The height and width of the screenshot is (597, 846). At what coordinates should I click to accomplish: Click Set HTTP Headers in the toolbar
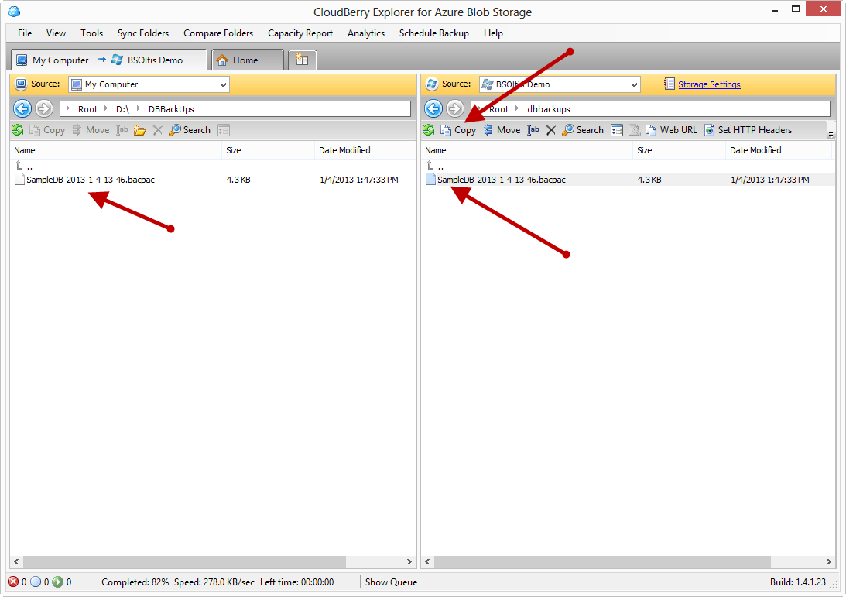[x=748, y=130]
